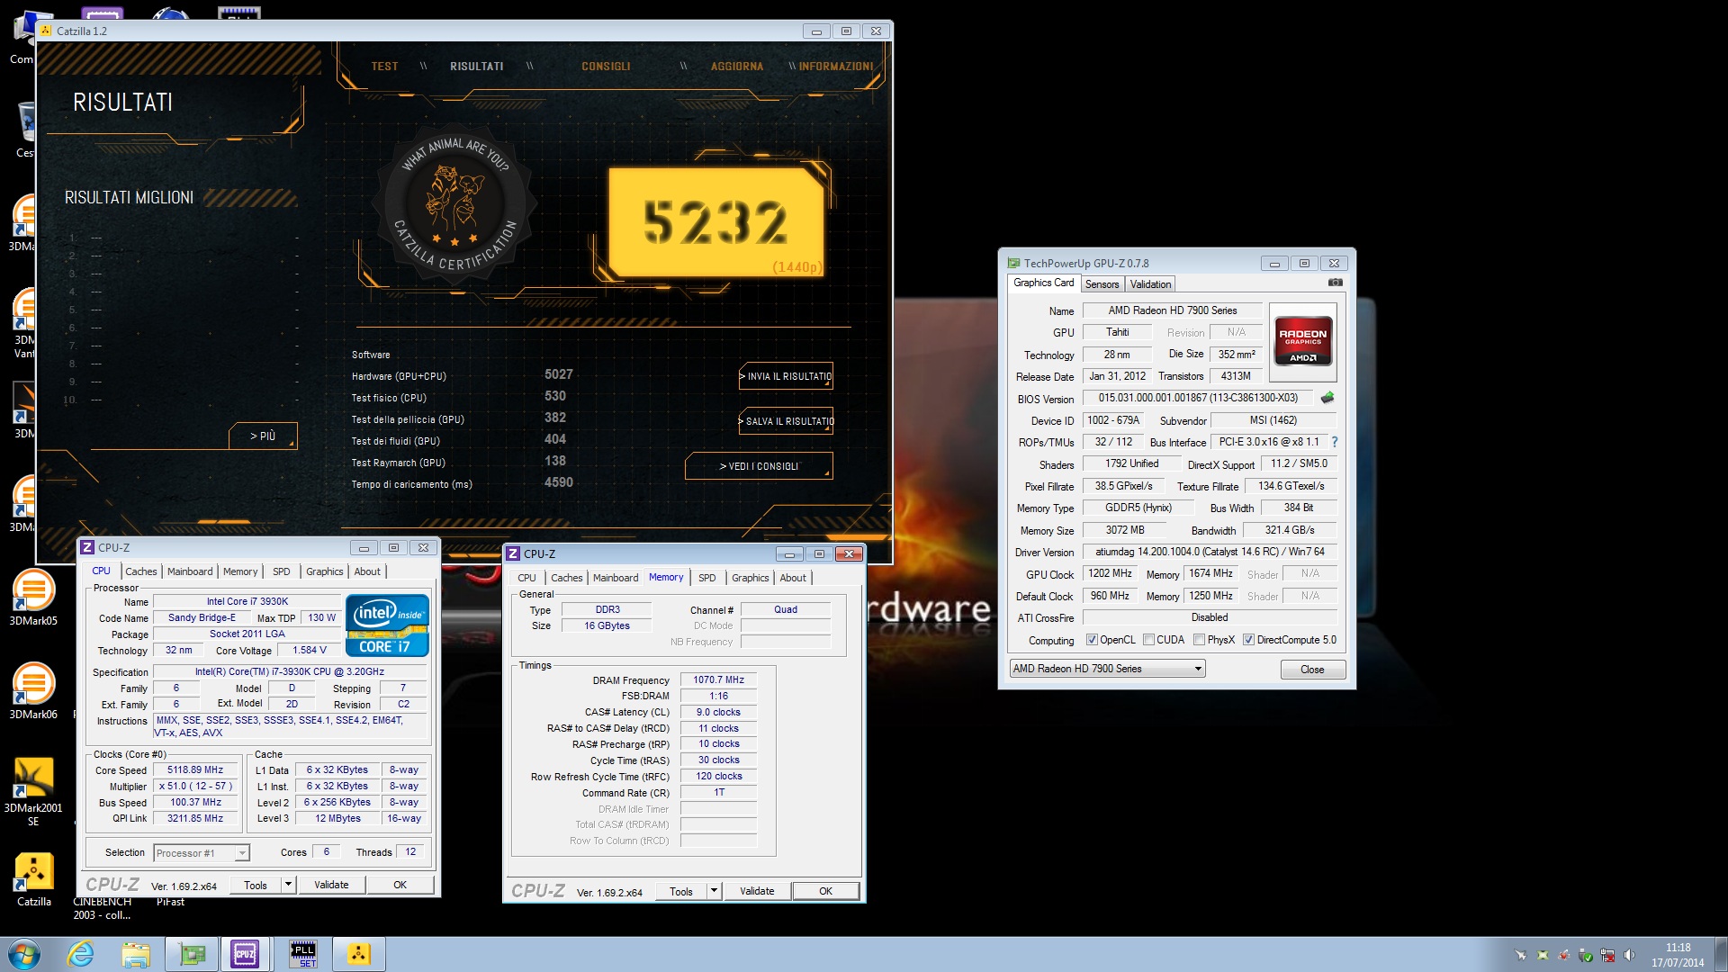
Task: Open the 3DMark2001 SE desktop shortcut
Action: [33, 791]
